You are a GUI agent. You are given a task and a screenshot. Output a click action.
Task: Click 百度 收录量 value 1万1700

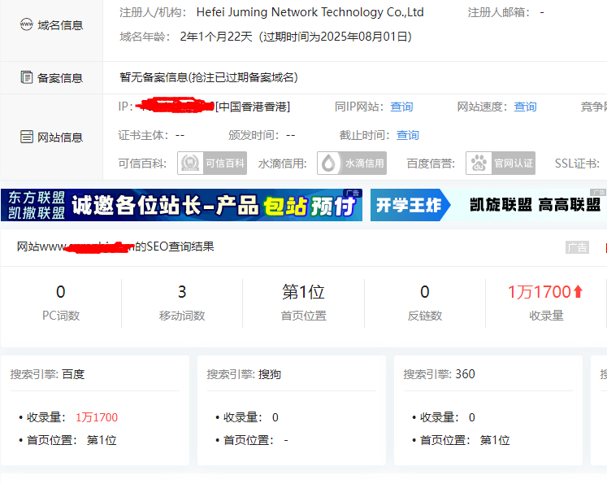tap(97, 417)
